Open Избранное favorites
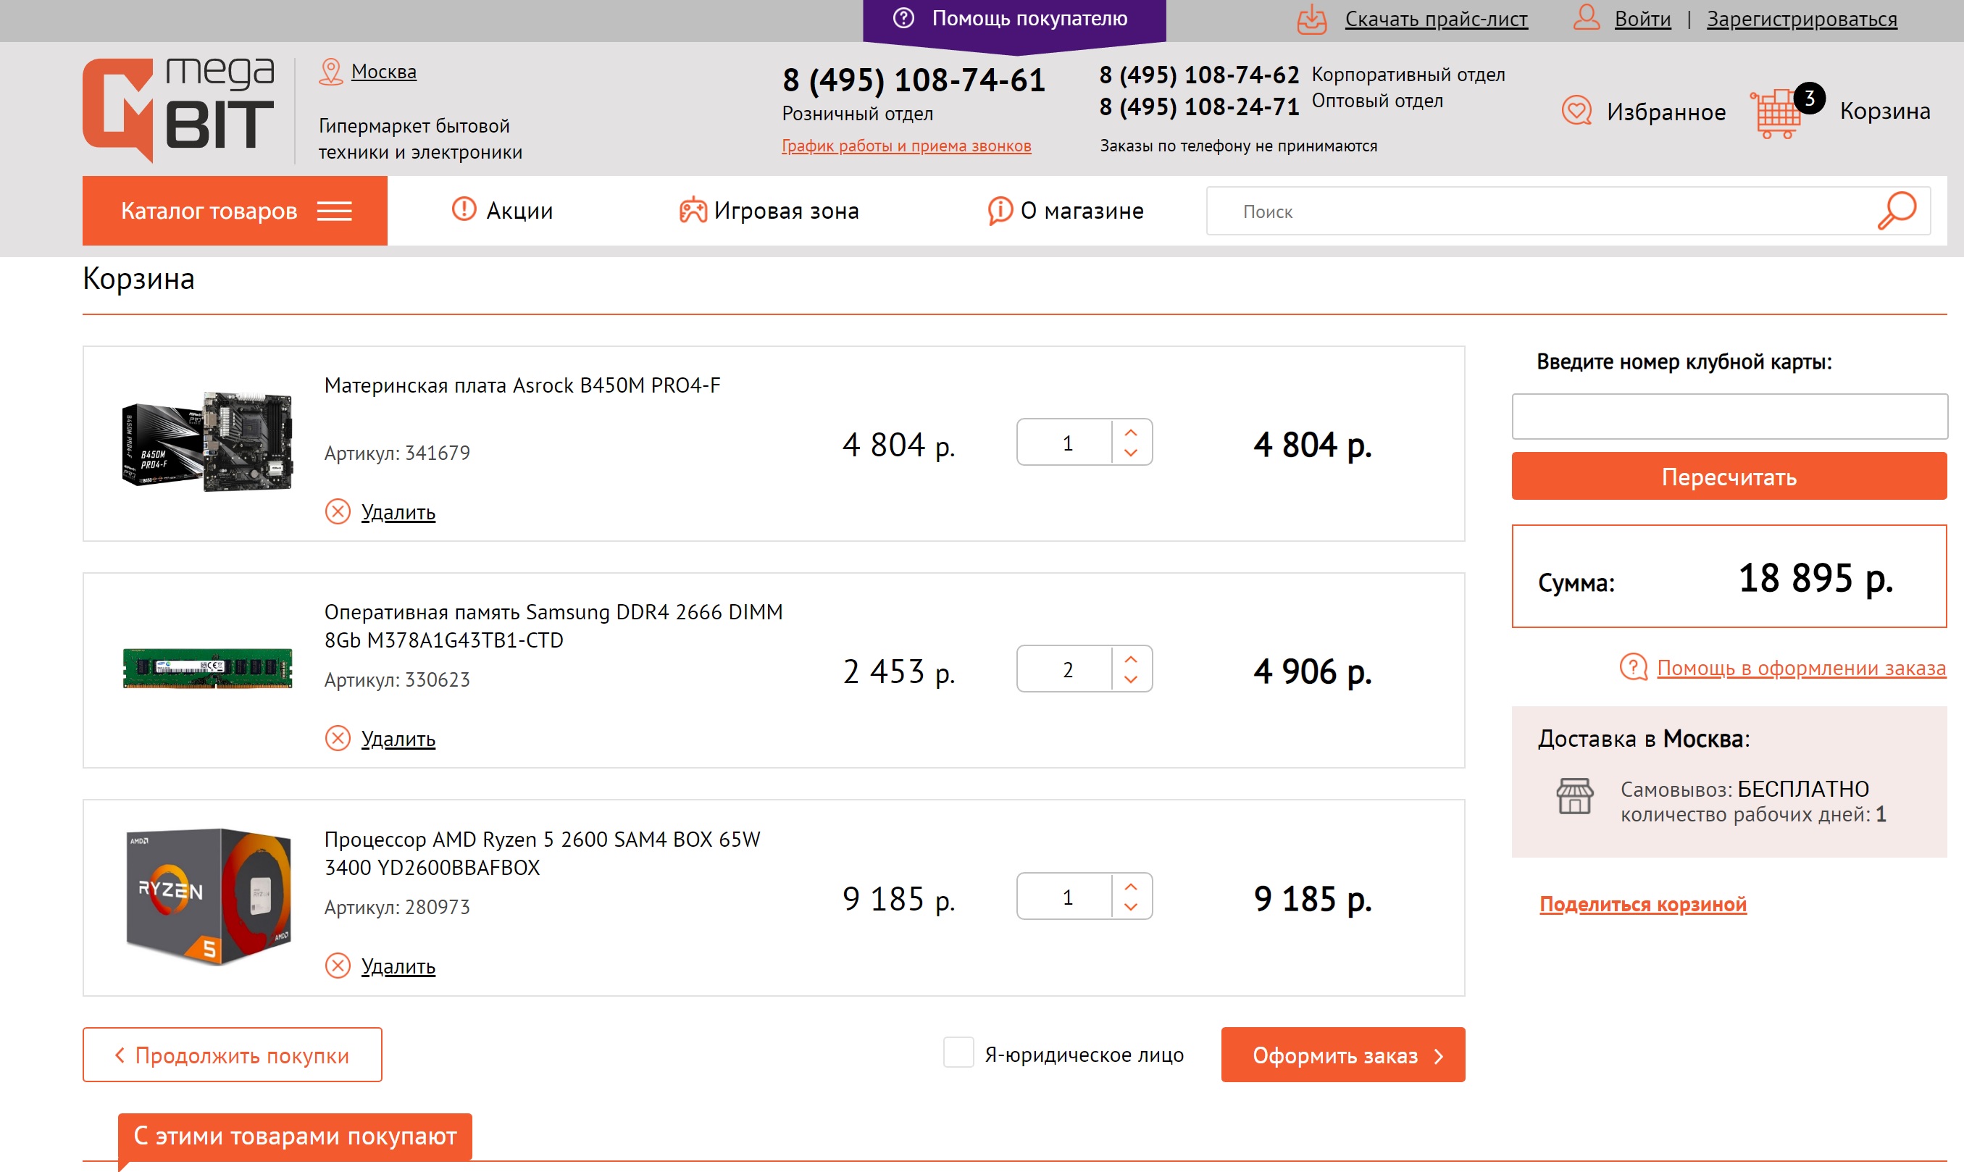 tap(1666, 112)
